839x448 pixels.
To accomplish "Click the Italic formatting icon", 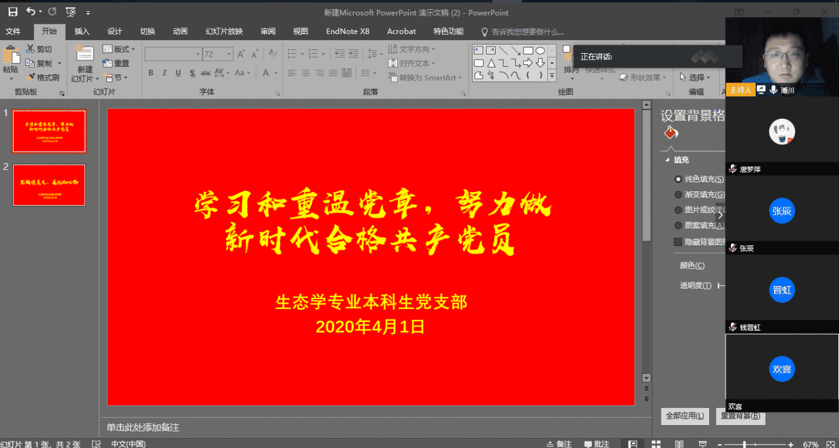I will (165, 73).
